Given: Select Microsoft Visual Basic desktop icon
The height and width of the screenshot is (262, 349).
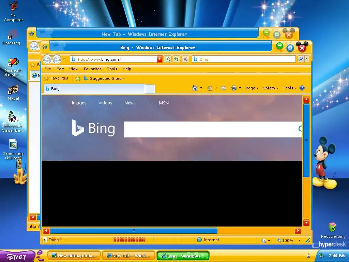Looking at the screenshot, I should 13,122.
